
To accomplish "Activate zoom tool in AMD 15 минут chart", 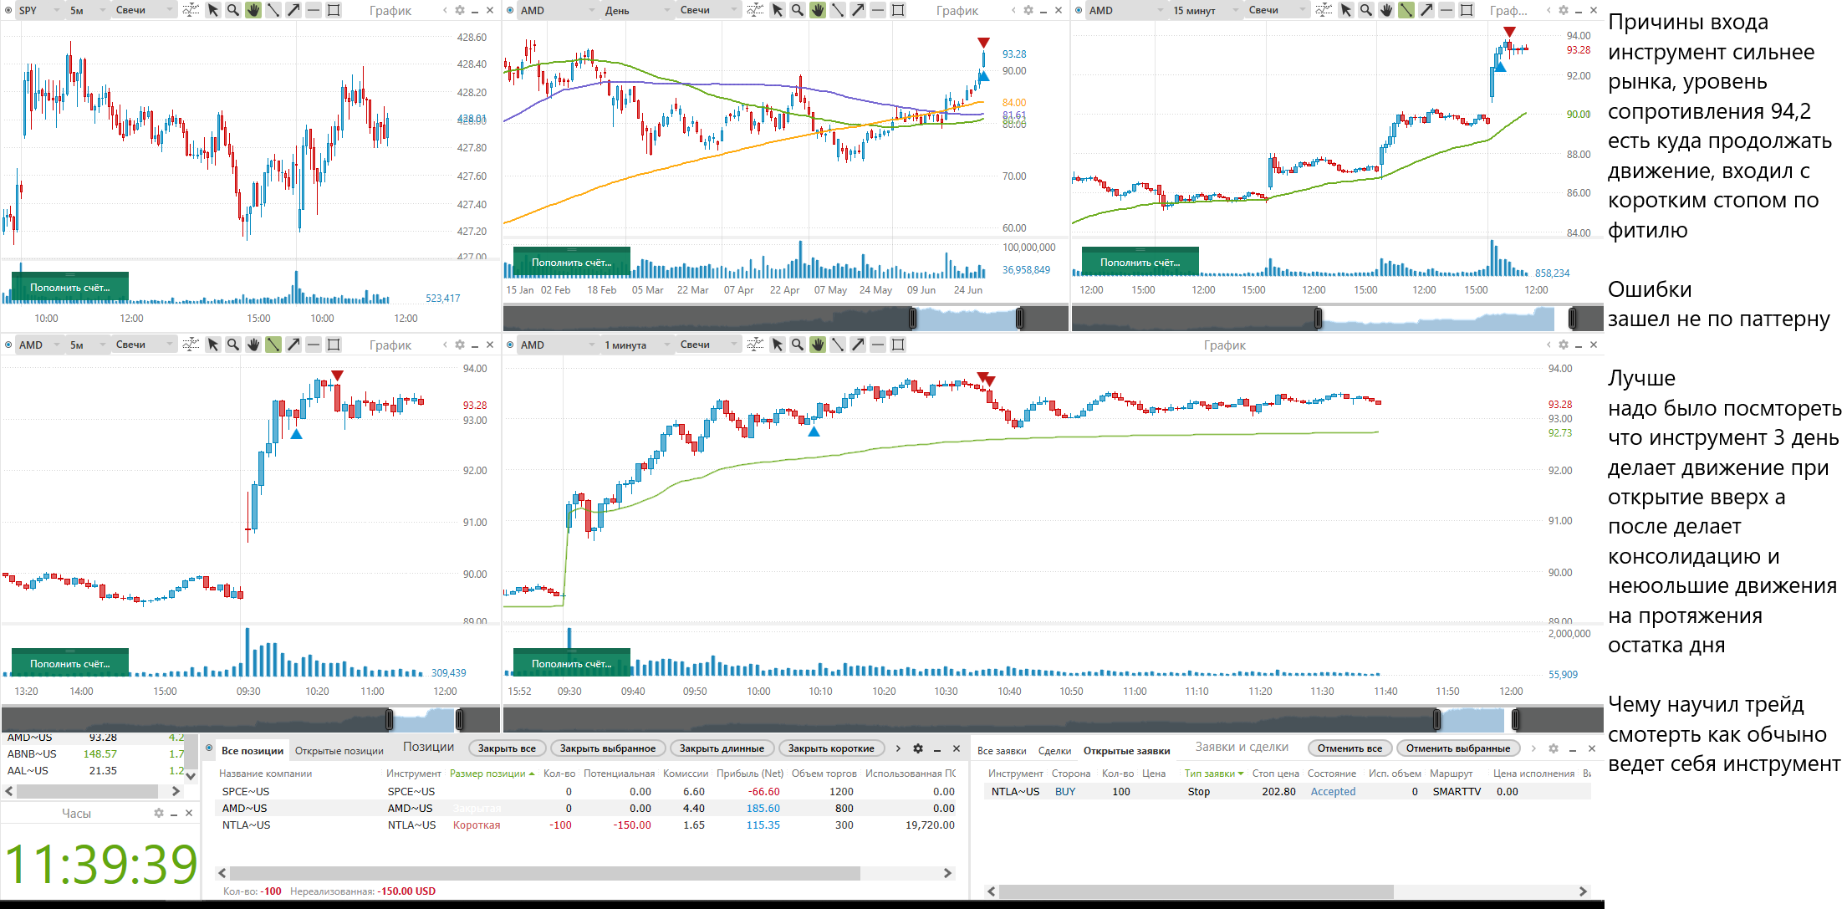I will point(1366,10).
